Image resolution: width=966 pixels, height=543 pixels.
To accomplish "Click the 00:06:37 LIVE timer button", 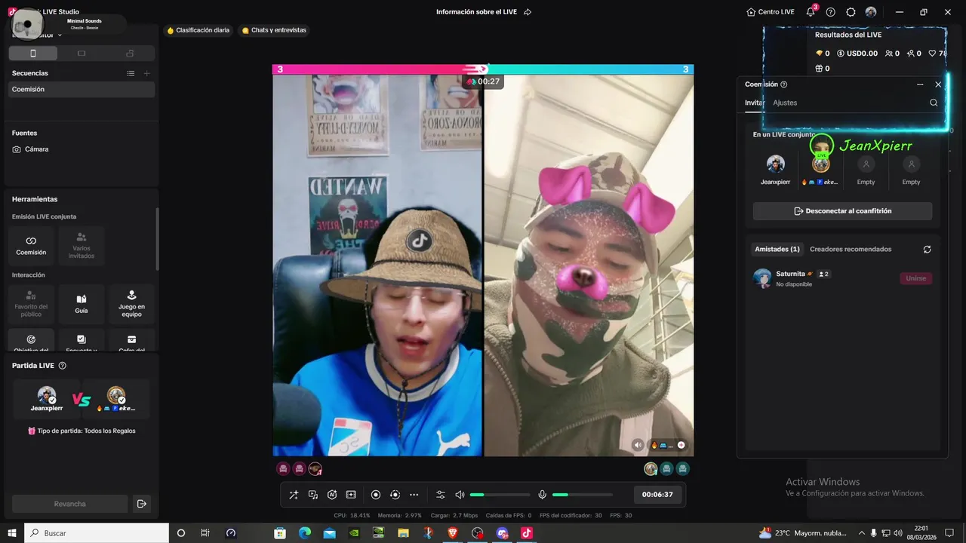I will pos(657,495).
